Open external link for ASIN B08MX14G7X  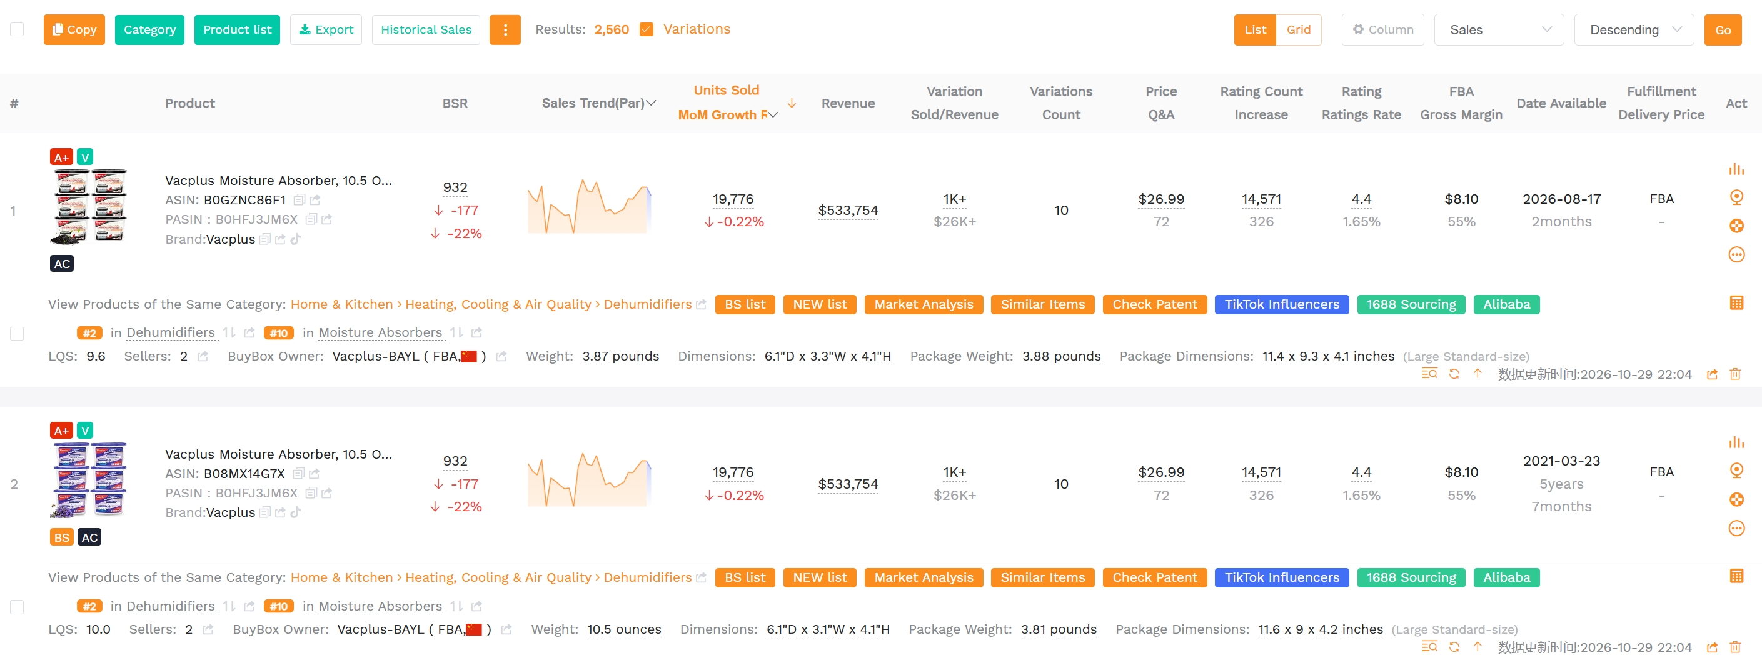click(x=314, y=473)
